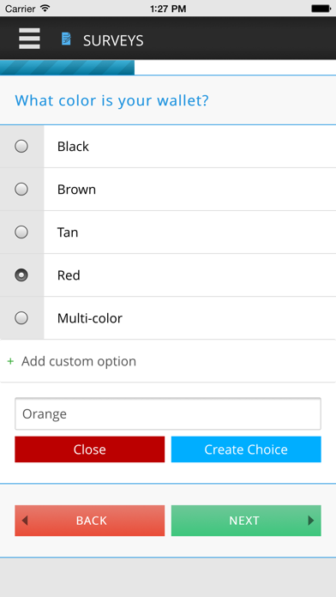This screenshot has height=597, width=336.
Task: Click the left arrow on Back button
Action: 25,521
